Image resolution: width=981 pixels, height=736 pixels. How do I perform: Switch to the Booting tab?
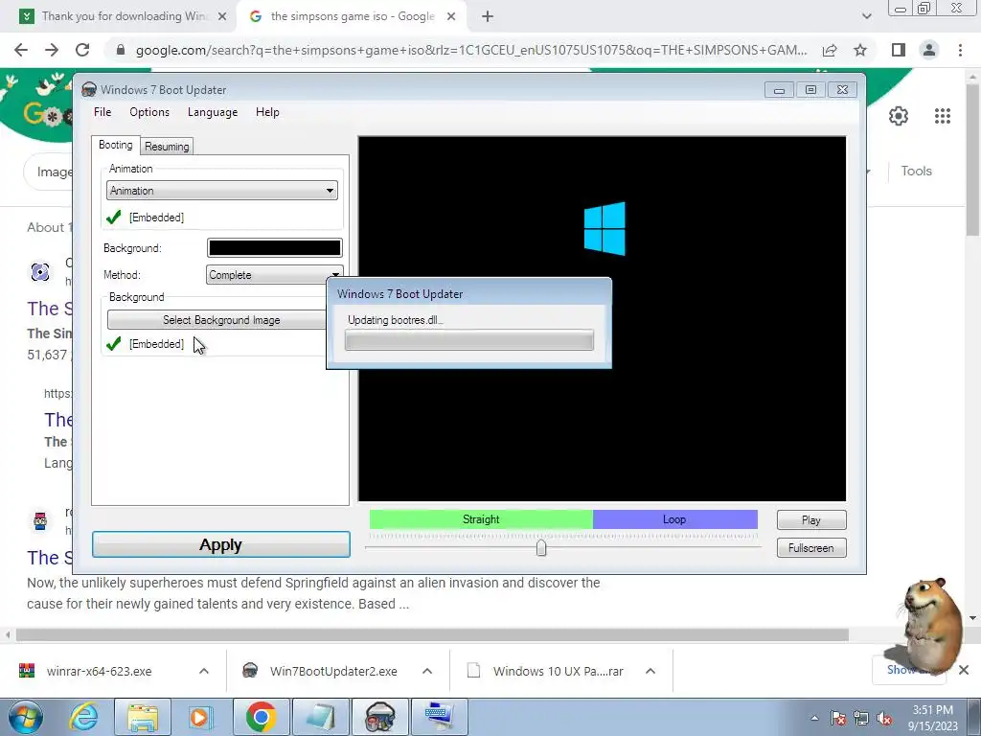coord(116,145)
